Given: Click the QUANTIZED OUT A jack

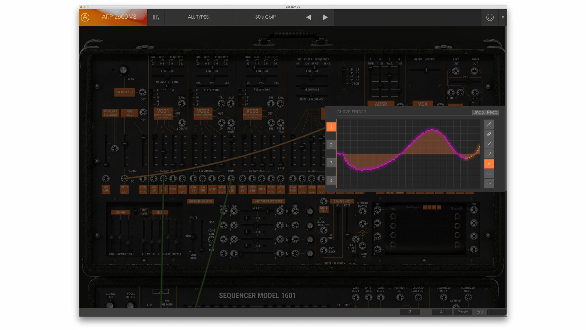Looking at the screenshot, I should 443,298.
